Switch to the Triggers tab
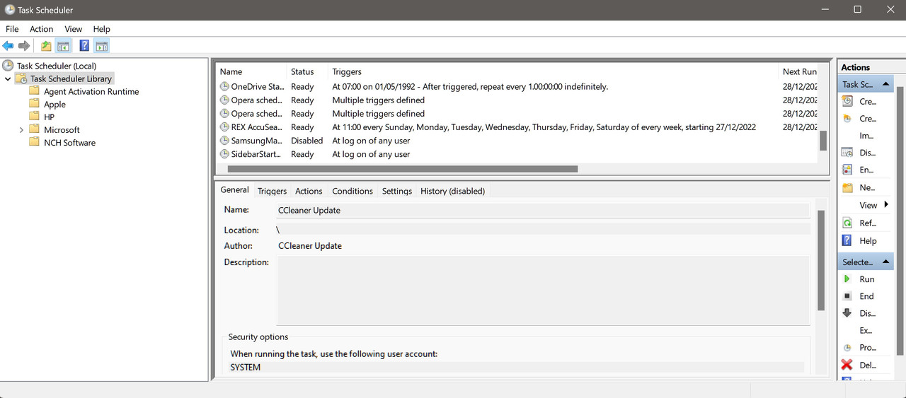This screenshot has width=906, height=398. pos(272,191)
